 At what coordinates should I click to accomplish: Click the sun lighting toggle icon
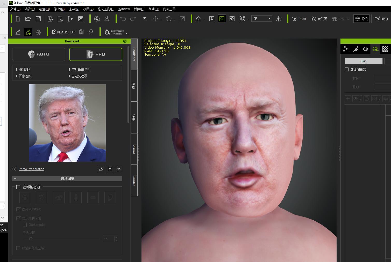pos(278,19)
